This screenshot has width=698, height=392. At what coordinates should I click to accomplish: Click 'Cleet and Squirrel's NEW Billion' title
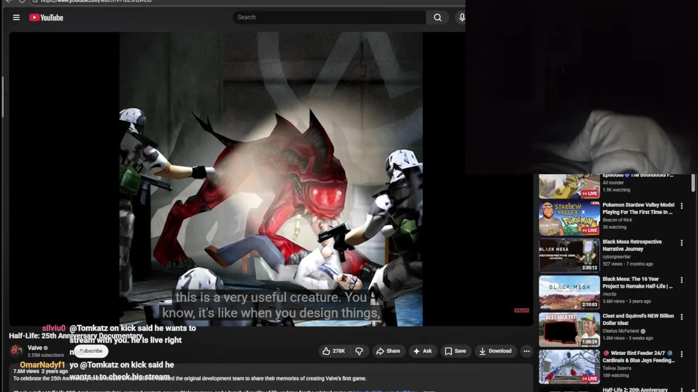[638, 320]
